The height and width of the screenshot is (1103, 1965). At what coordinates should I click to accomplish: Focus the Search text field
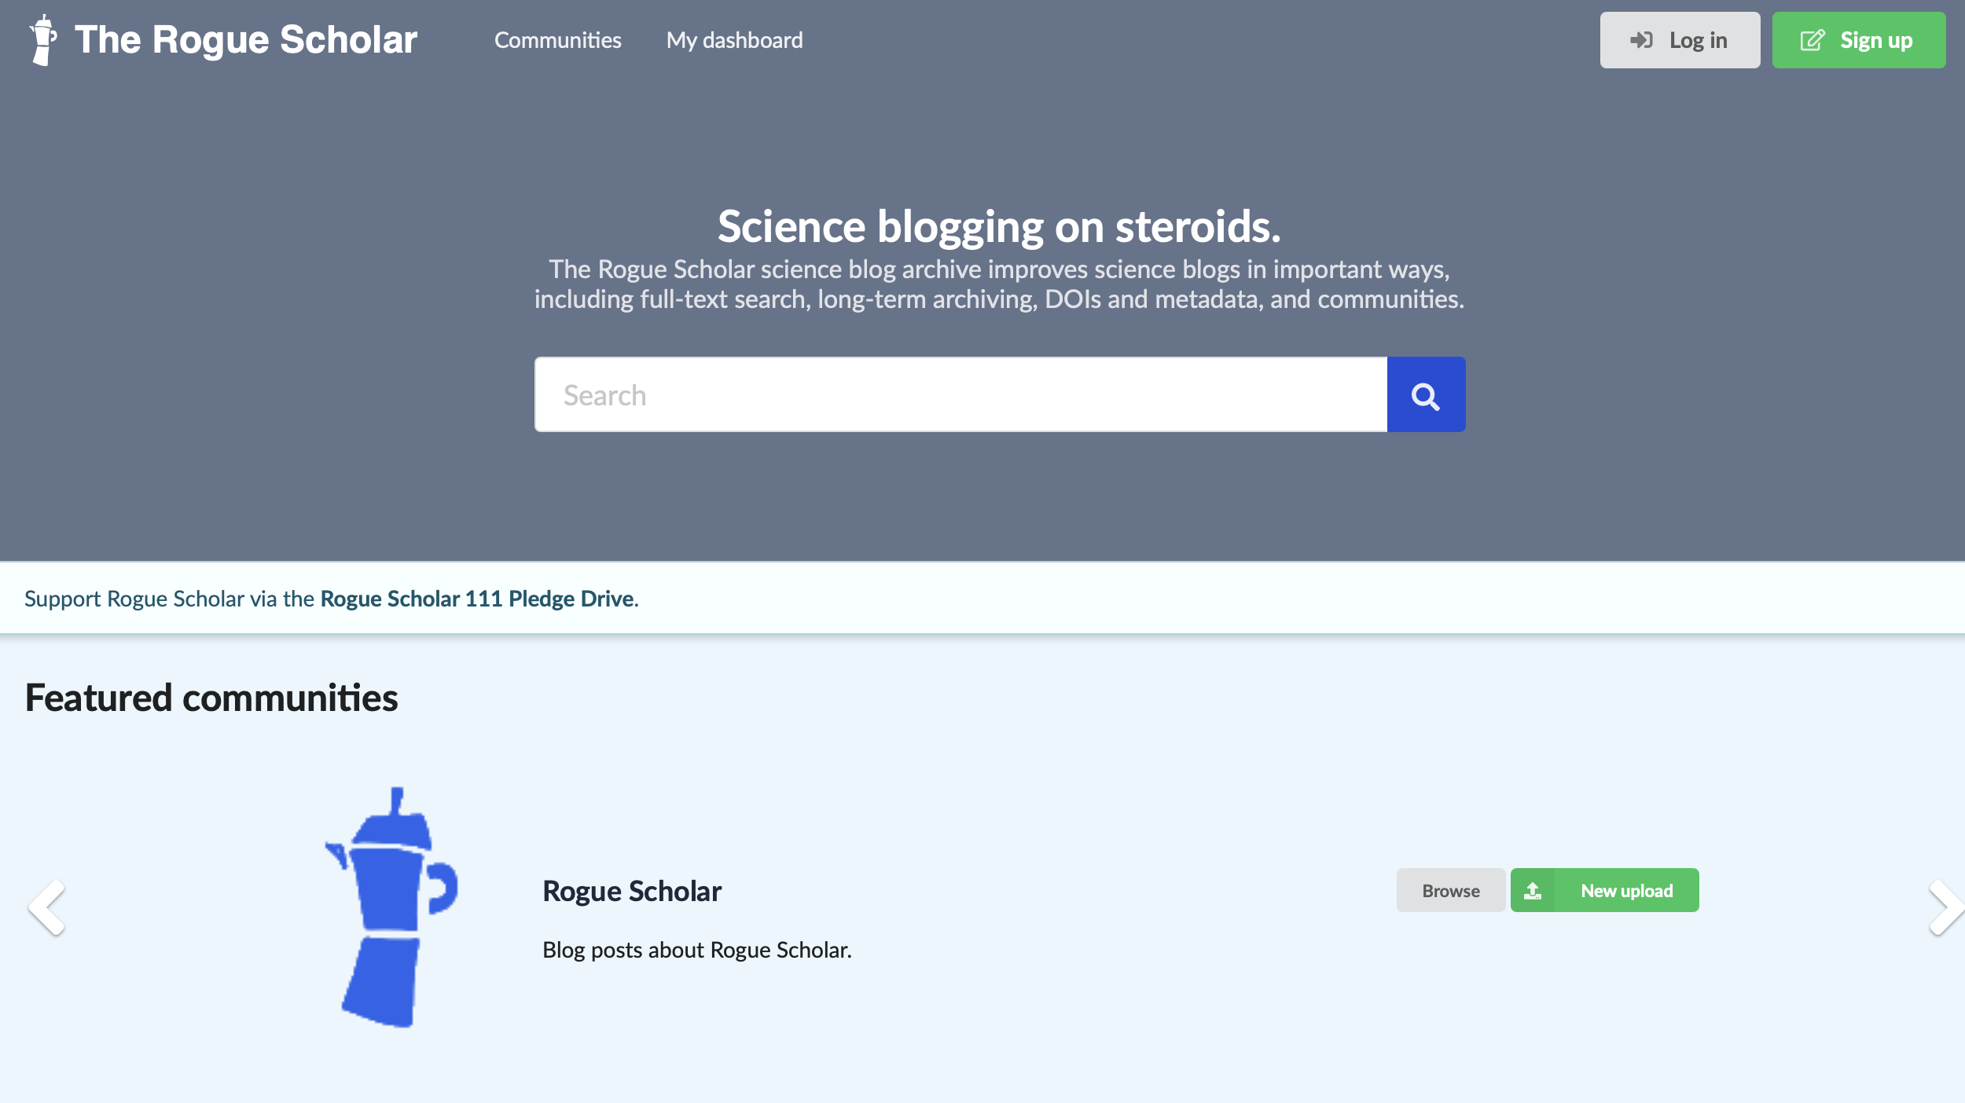[x=960, y=395]
